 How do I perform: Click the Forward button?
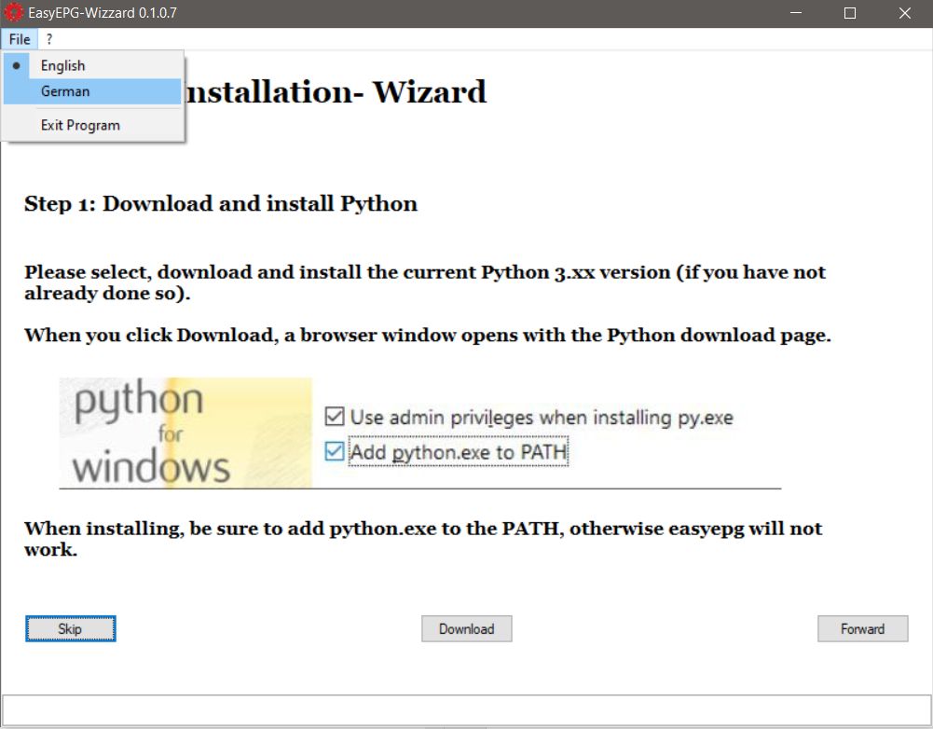click(x=863, y=628)
